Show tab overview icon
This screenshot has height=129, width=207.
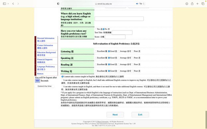[x=203, y=4]
